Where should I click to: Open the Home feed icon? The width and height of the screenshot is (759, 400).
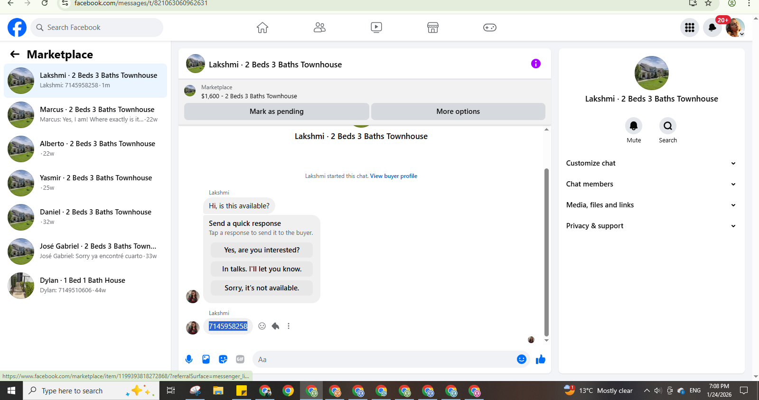pos(262,28)
